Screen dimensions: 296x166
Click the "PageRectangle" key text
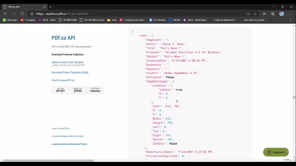coord(157,81)
